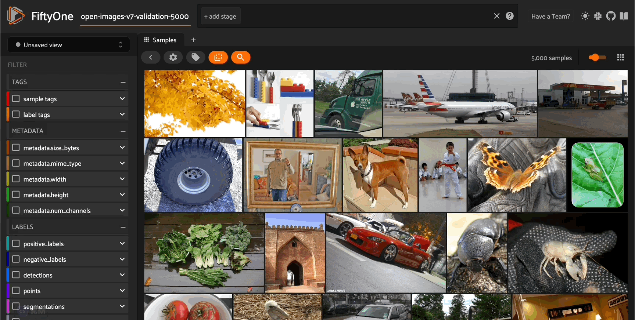Click the FiftyOne title text
The image size is (635, 320).
click(x=52, y=17)
